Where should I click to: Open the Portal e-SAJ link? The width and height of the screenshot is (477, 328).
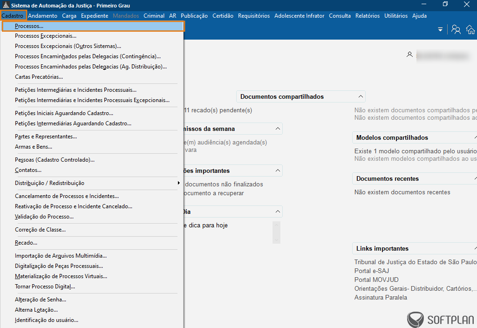372,271
